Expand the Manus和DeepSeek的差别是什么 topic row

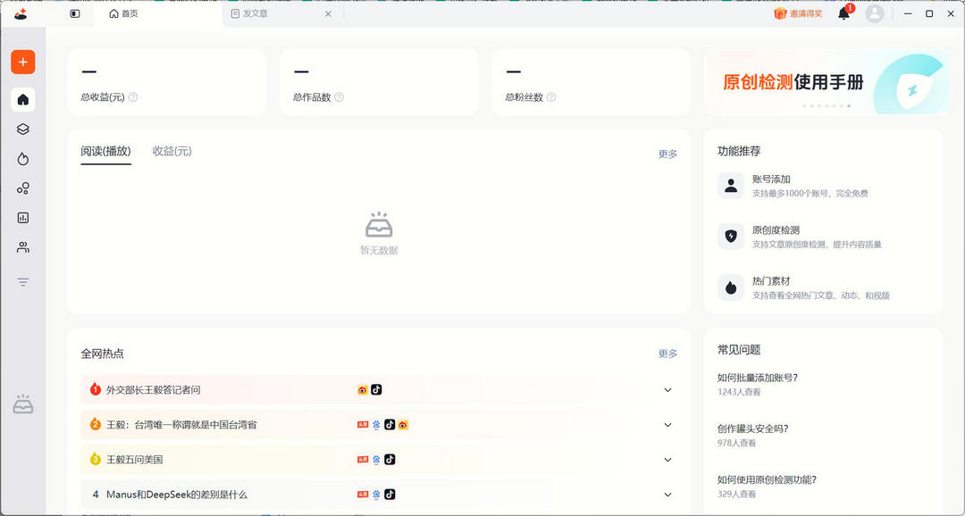[x=667, y=494]
